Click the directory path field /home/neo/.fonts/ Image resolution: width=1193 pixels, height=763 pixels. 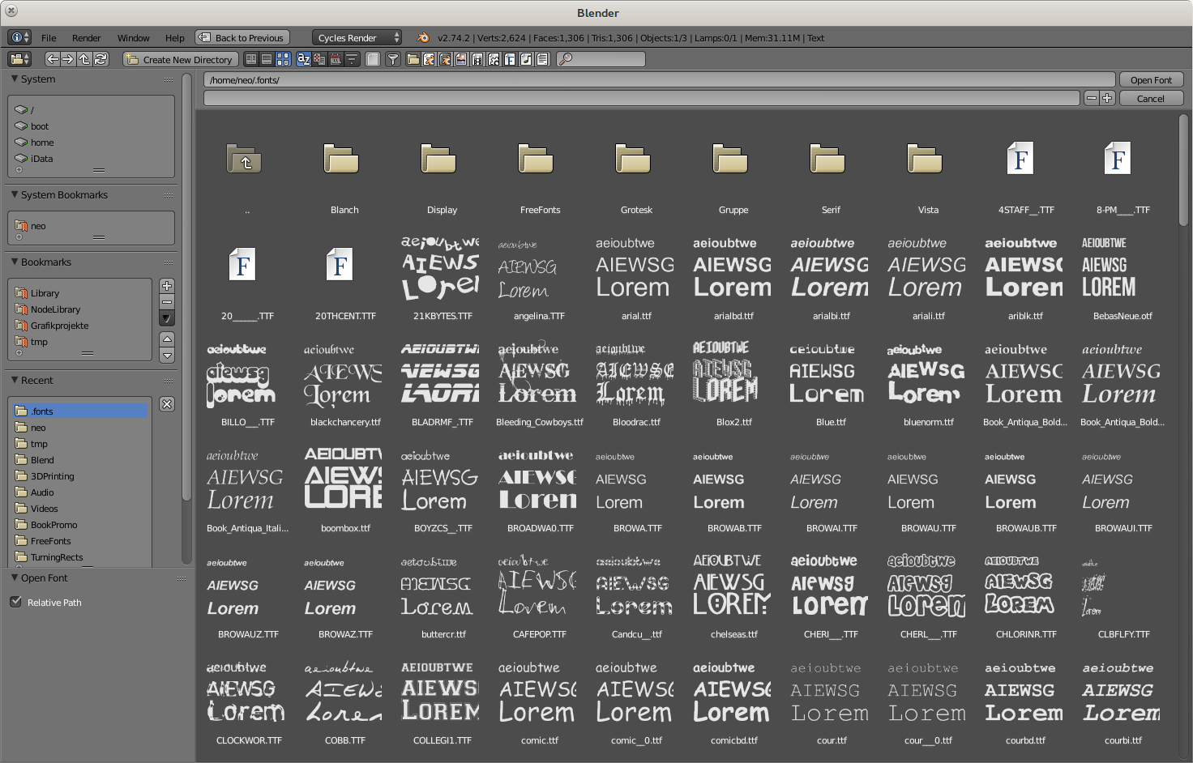coord(659,80)
